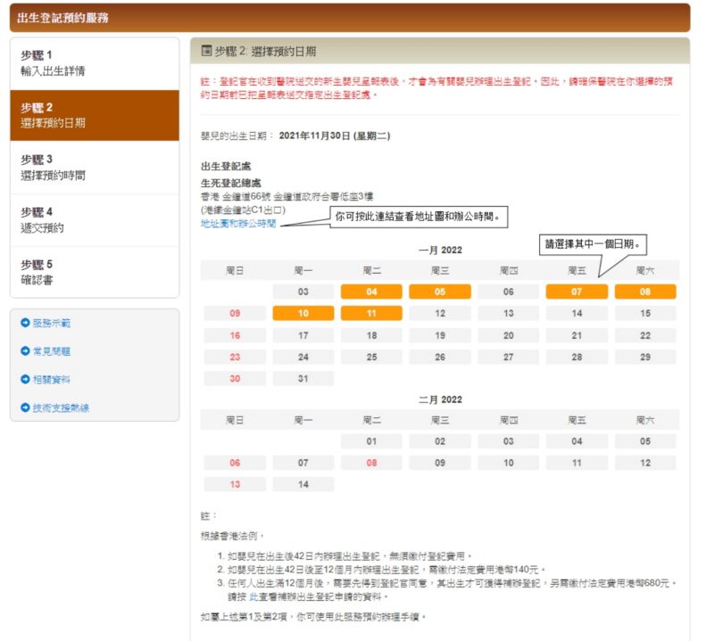Select January 05 appointment date
Image resolution: width=714 pixels, height=641 pixels.
click(440, 292)
